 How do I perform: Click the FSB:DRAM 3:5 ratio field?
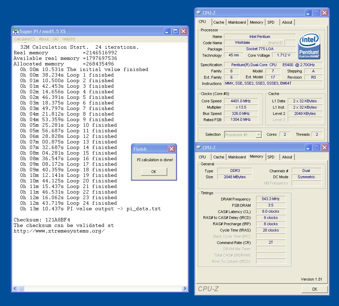(x=271, y=205)
